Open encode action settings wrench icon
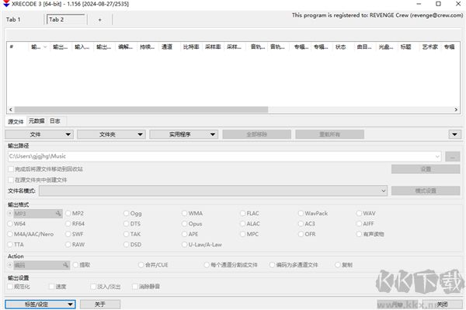 tap(65, 265)
